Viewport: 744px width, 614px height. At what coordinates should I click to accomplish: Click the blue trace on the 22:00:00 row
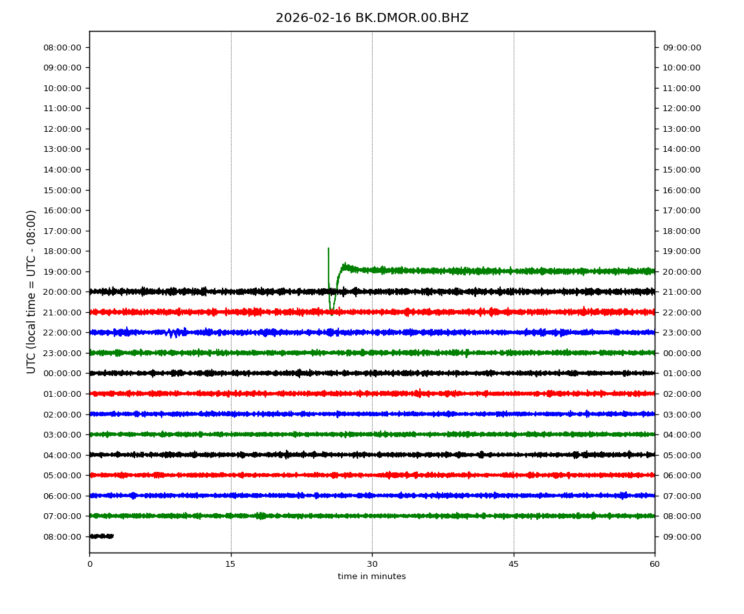pos(453,332)
